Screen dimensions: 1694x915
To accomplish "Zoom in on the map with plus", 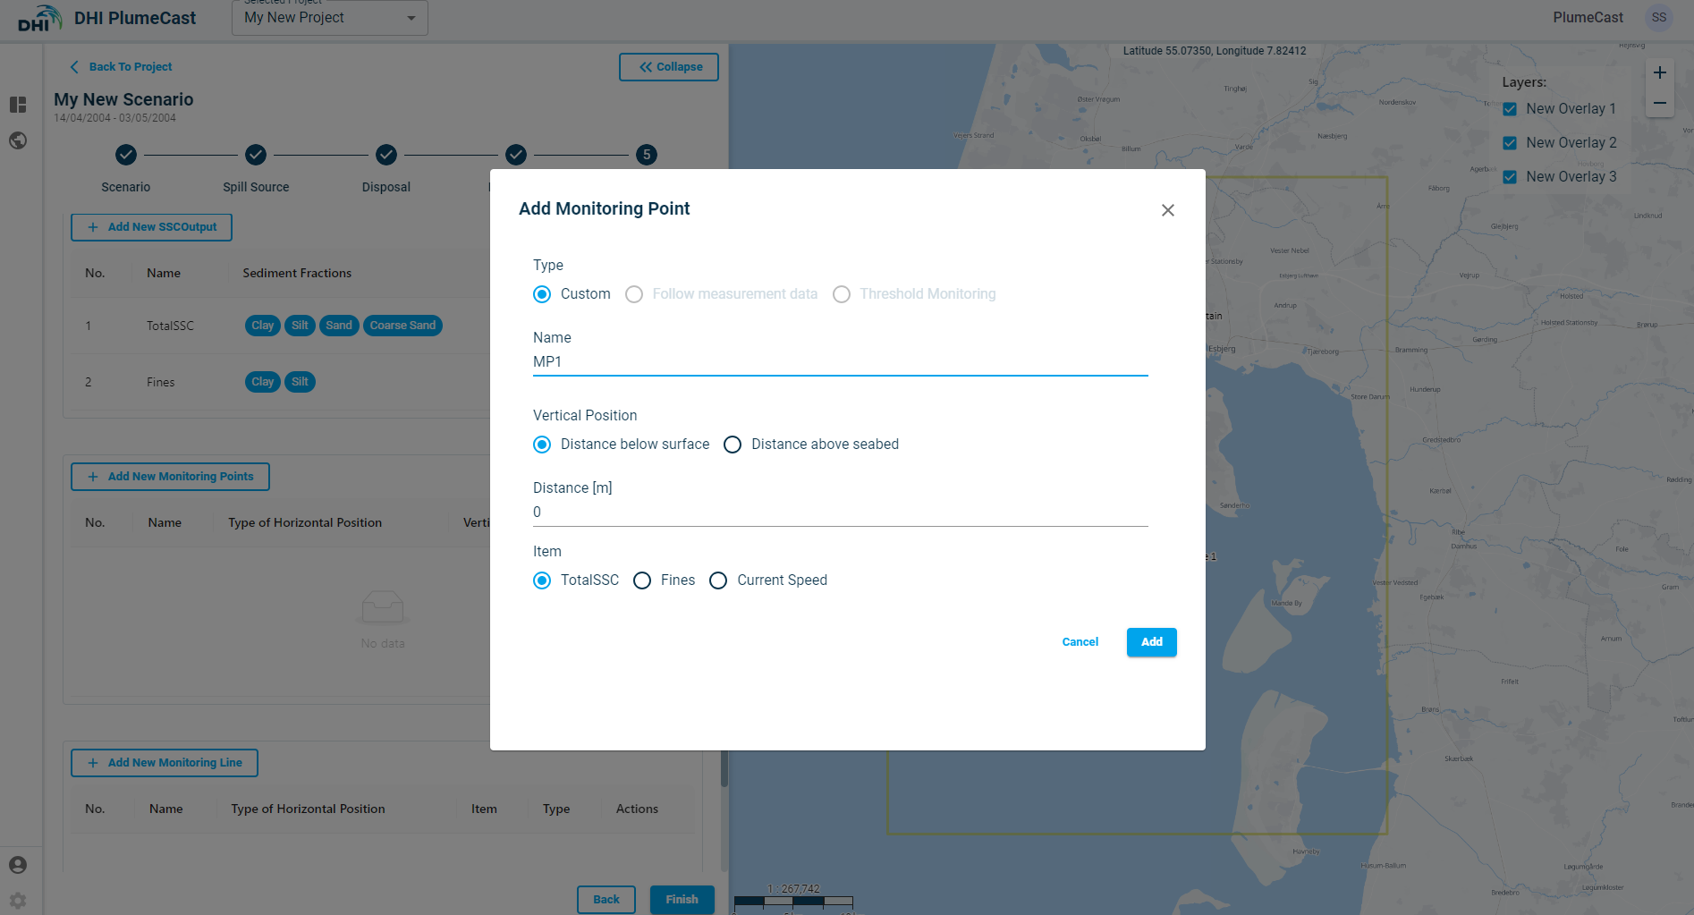I will point(1659,73).
